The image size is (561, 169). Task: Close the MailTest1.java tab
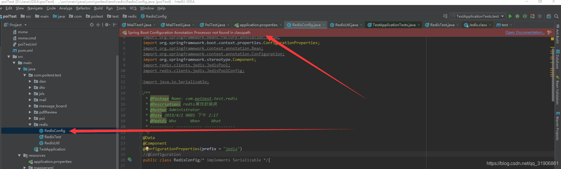154,25
